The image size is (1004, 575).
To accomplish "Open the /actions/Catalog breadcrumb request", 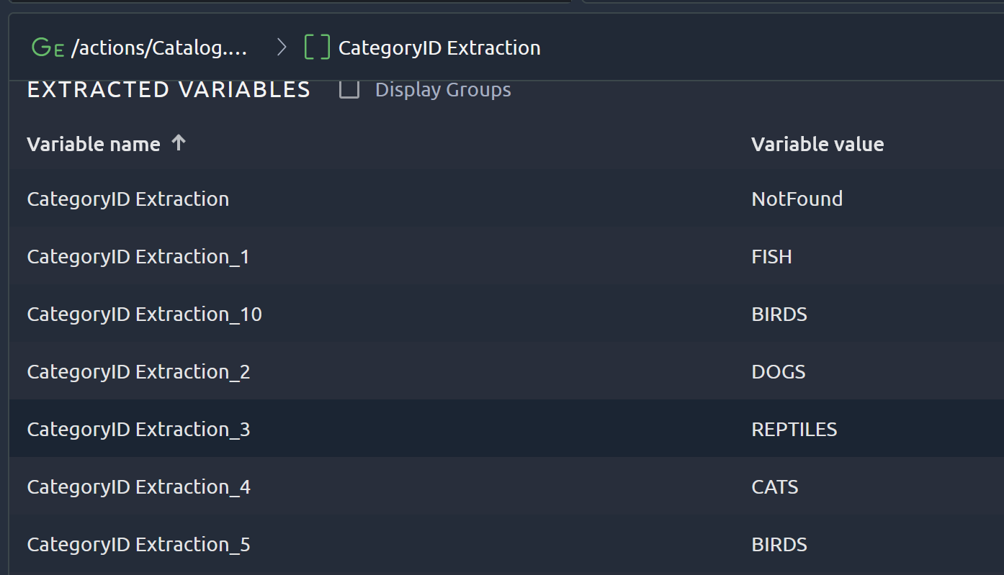I will 159,48.
